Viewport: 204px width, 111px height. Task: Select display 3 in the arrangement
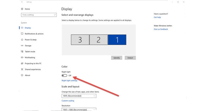tap(80, 40)
